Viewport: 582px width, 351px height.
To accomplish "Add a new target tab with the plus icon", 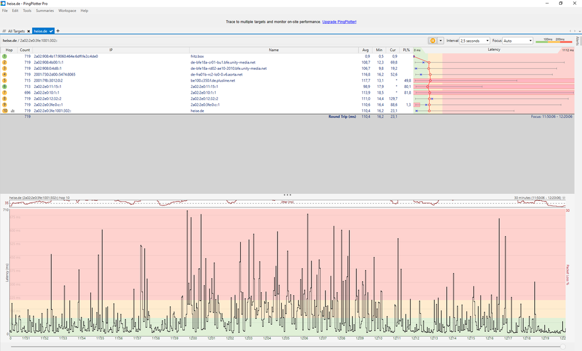I will pyautogui.click(x=58, y=31).
